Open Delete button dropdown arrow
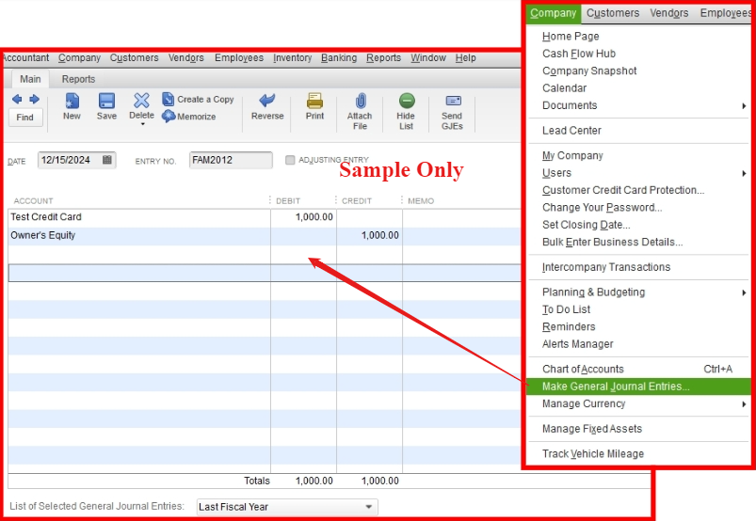The image size is (756, 521). click(142, 124)
